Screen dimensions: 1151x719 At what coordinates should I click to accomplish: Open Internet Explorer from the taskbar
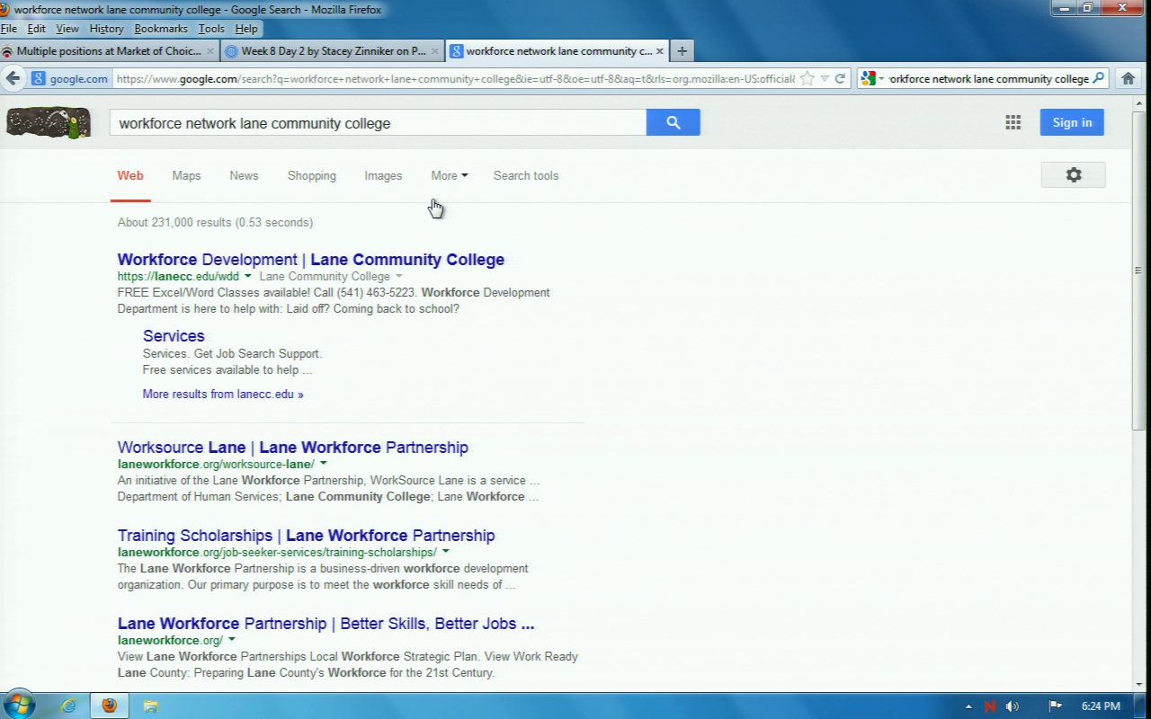click(68, 706)
